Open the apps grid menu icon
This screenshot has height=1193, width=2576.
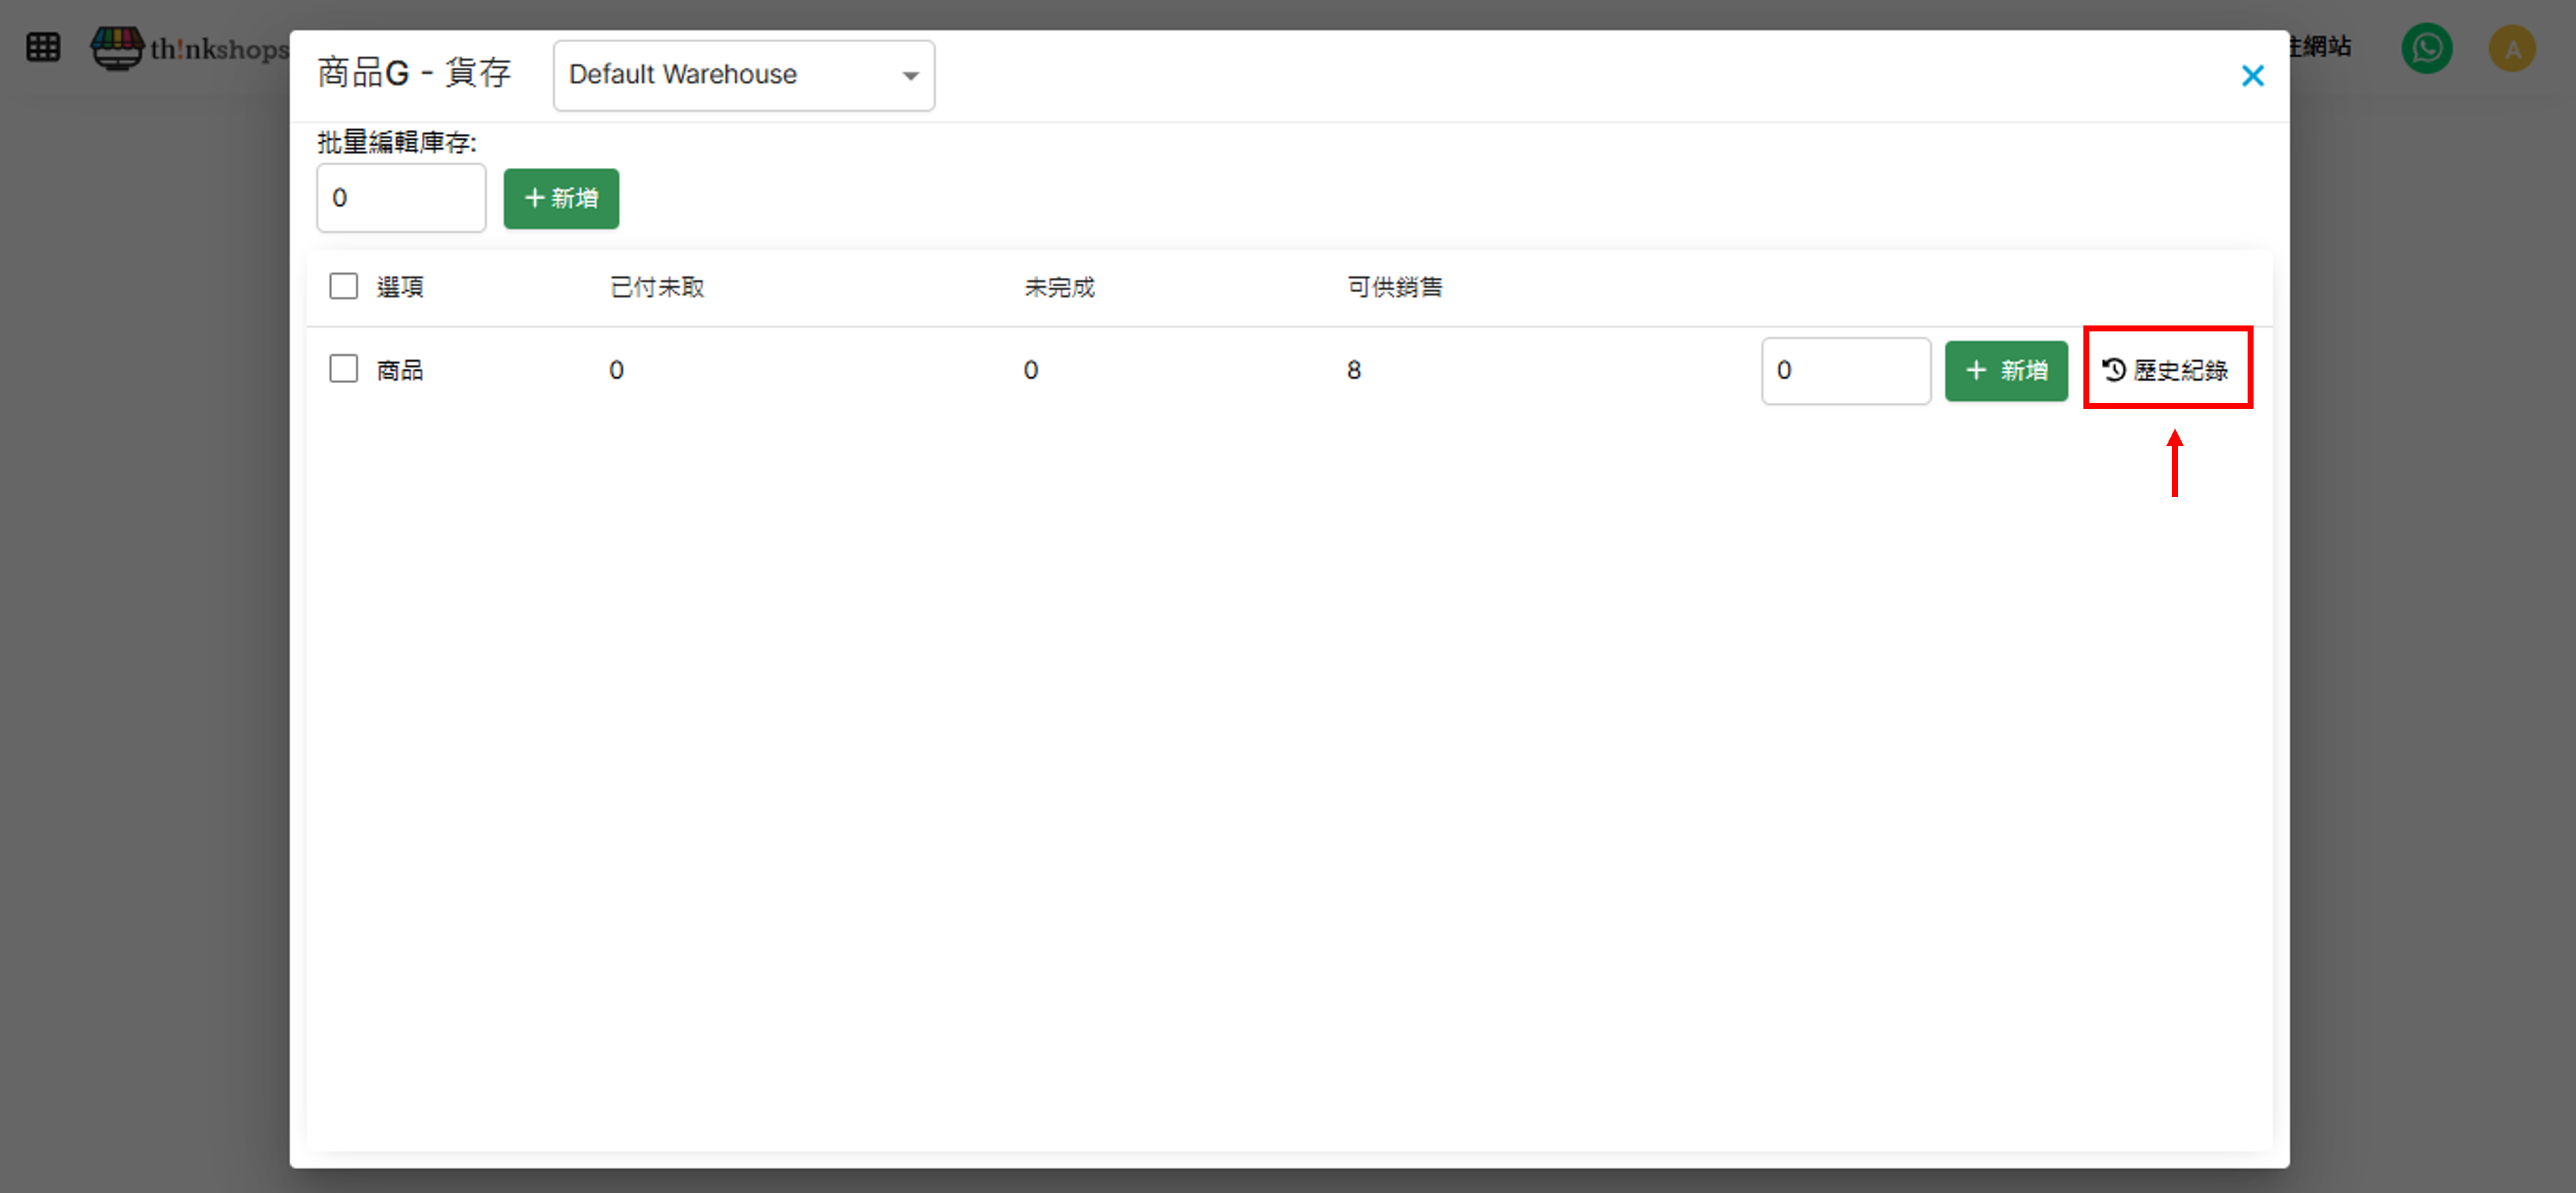[x=43, y=47]
